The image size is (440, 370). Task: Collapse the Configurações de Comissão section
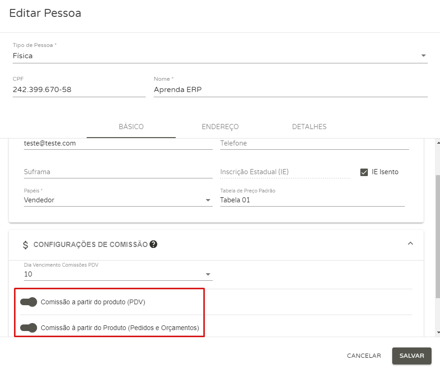click(410, 244)
